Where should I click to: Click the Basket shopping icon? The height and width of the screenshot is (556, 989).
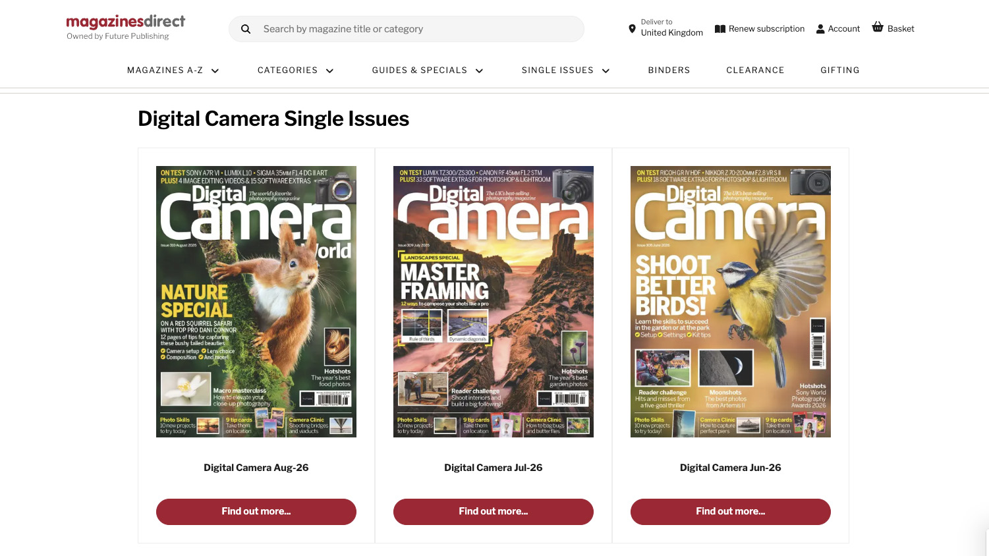coord(878,27)
